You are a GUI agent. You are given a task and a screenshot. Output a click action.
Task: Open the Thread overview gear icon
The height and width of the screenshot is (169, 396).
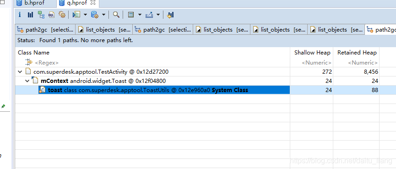(x=62, y=15)
